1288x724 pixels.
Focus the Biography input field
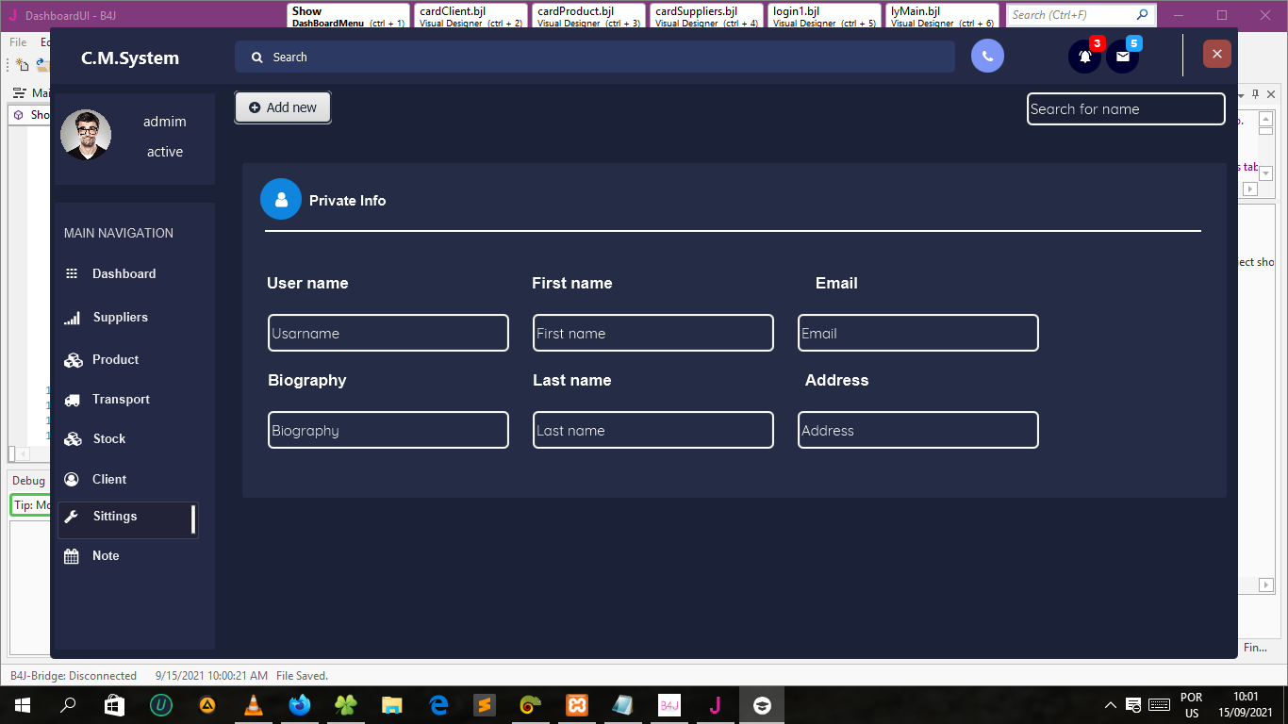tap(388, 430)
